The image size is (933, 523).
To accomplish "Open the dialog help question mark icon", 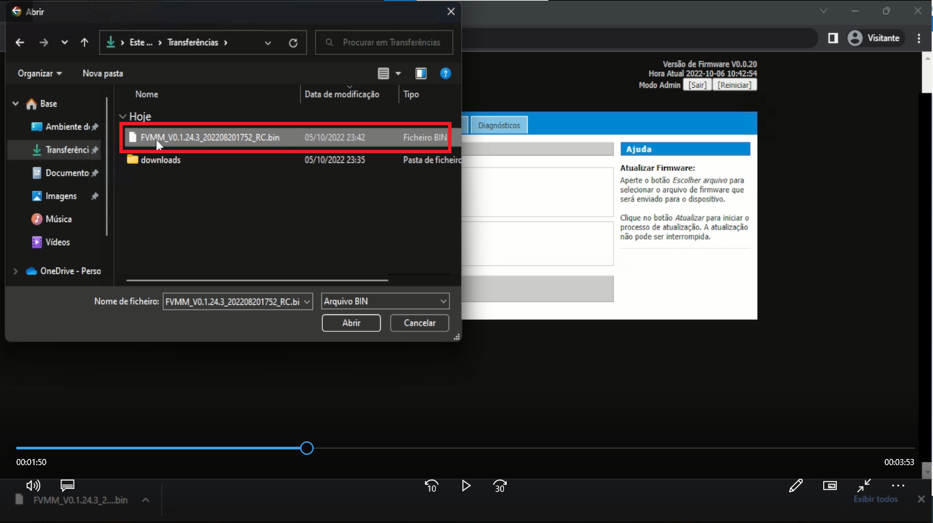I will [x=445, y=74].
